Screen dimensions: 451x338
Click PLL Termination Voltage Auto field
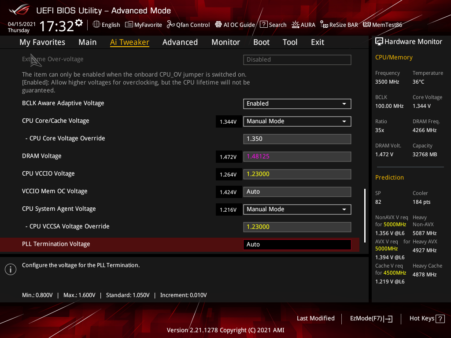(x=297, y=245)
